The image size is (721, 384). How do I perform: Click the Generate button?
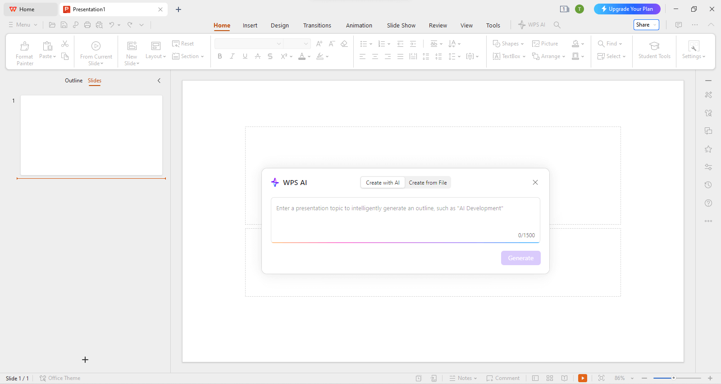[521, 258]
